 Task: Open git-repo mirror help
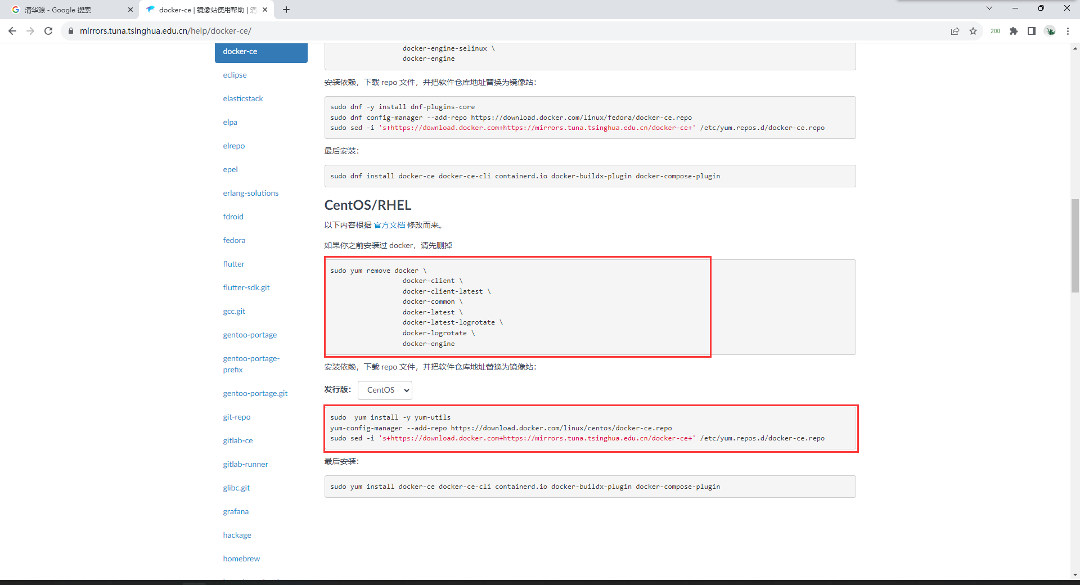[236, 417]
